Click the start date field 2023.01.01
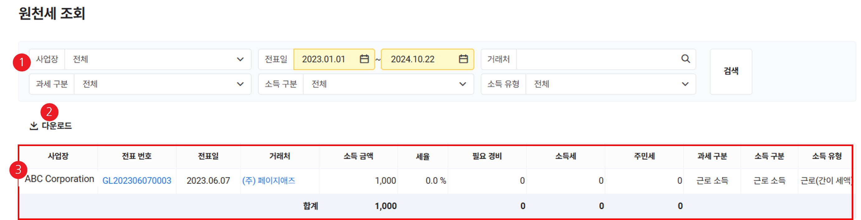Image resolution: width=861 pixels, height=220 pixels. click(323, 59)
